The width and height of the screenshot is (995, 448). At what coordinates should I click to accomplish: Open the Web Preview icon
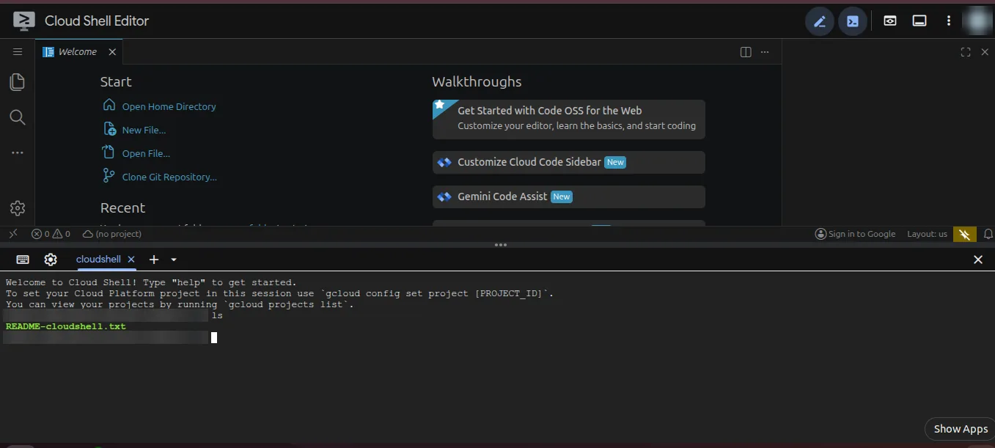[x=889, y=21]
